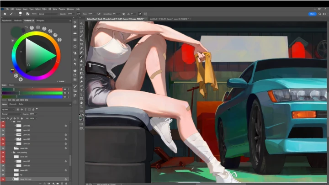Open the File menu
Screen dimensions: 329x185
[x=7, y=9]
